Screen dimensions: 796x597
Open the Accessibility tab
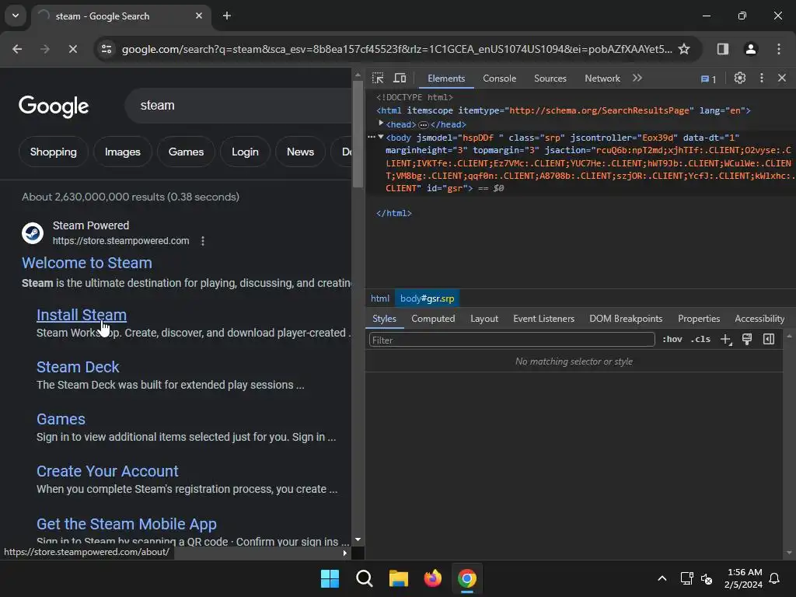point(759,319)
